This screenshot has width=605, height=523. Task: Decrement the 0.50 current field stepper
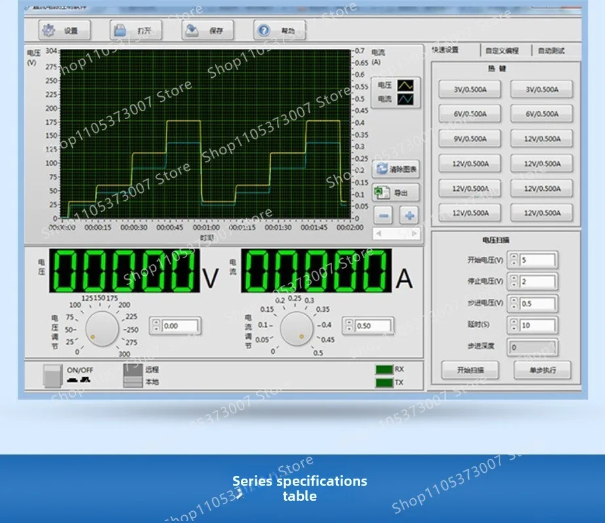(349, 329)
